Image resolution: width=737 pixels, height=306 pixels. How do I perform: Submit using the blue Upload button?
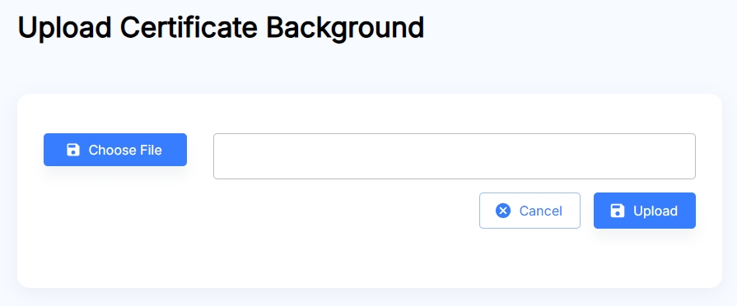click(645, 211)
